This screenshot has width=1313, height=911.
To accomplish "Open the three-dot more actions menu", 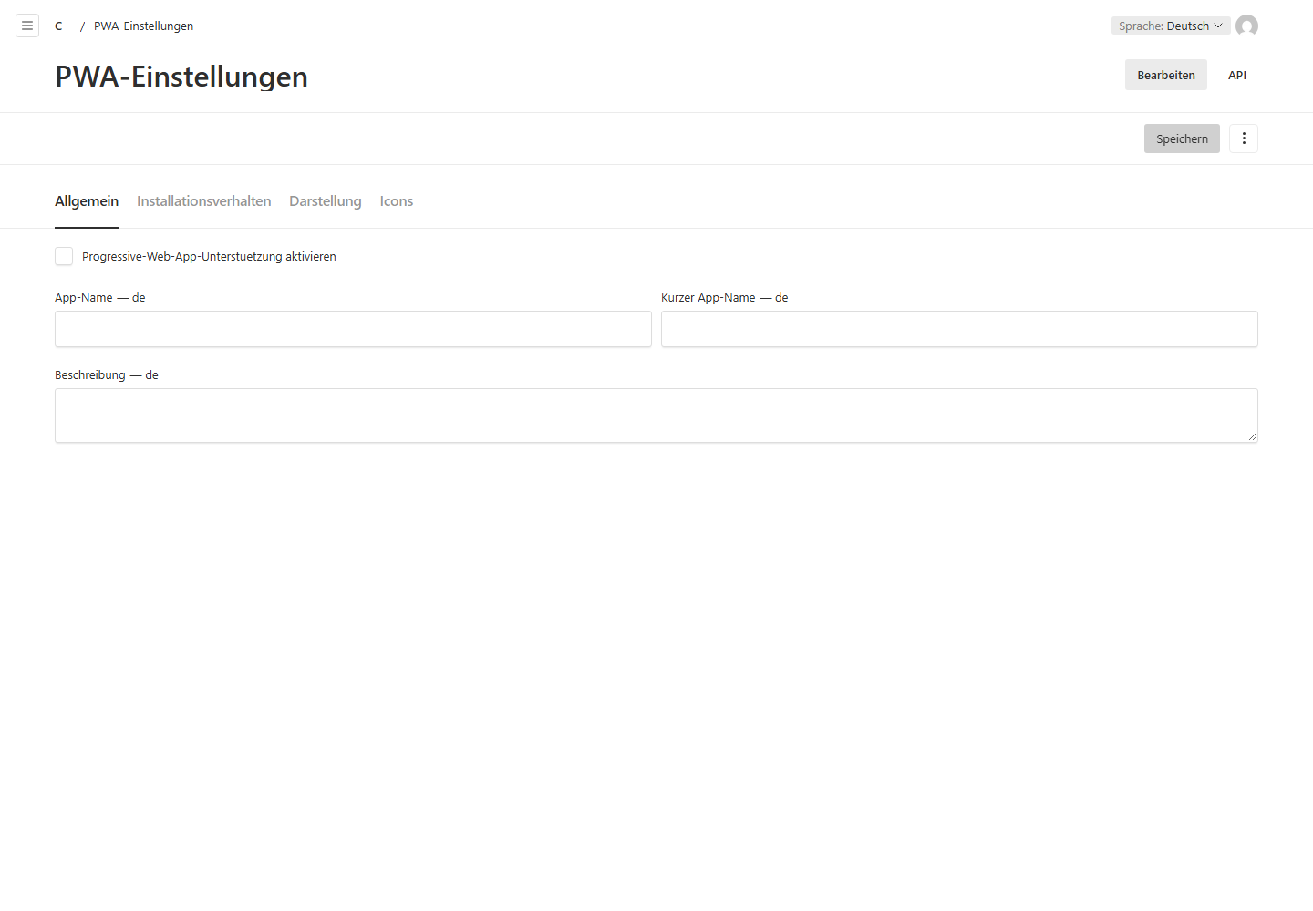I will (1244, 138).
